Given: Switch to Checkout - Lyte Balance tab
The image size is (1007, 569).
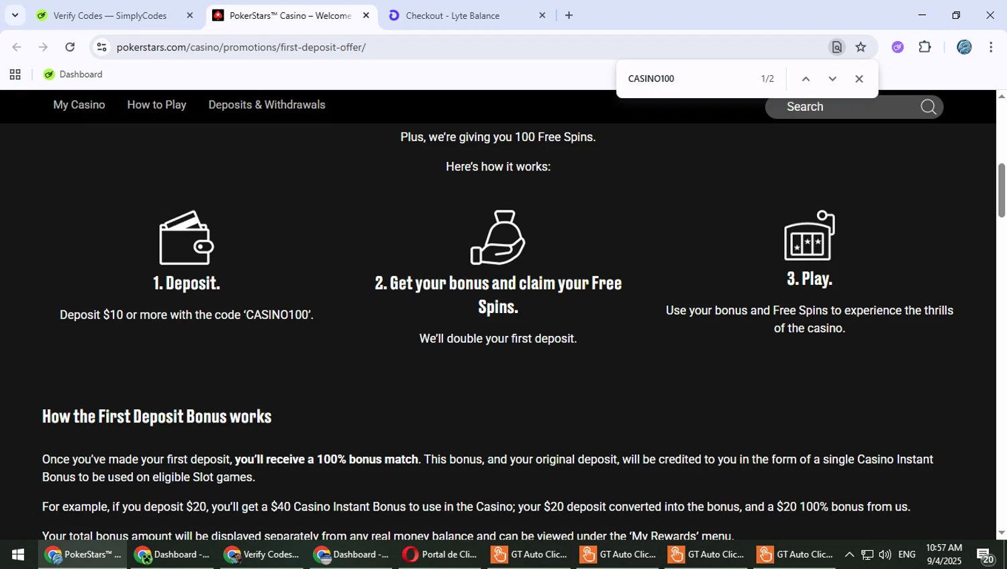Looking at the screenshot, I should point(452,15).
